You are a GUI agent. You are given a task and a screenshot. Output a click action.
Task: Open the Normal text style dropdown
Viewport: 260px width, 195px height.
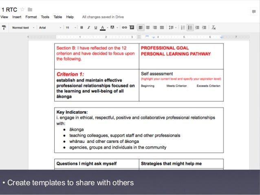tap(23, 28)
